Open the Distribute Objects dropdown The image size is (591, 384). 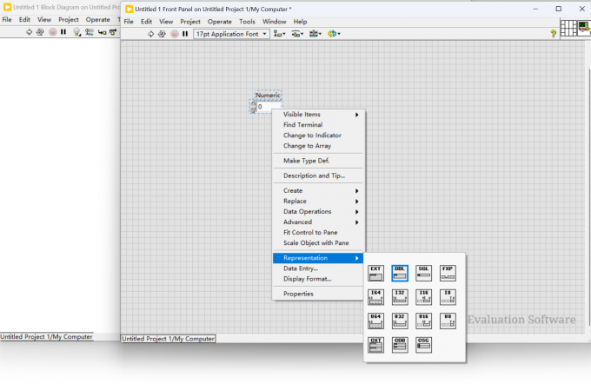pos(297,34)
